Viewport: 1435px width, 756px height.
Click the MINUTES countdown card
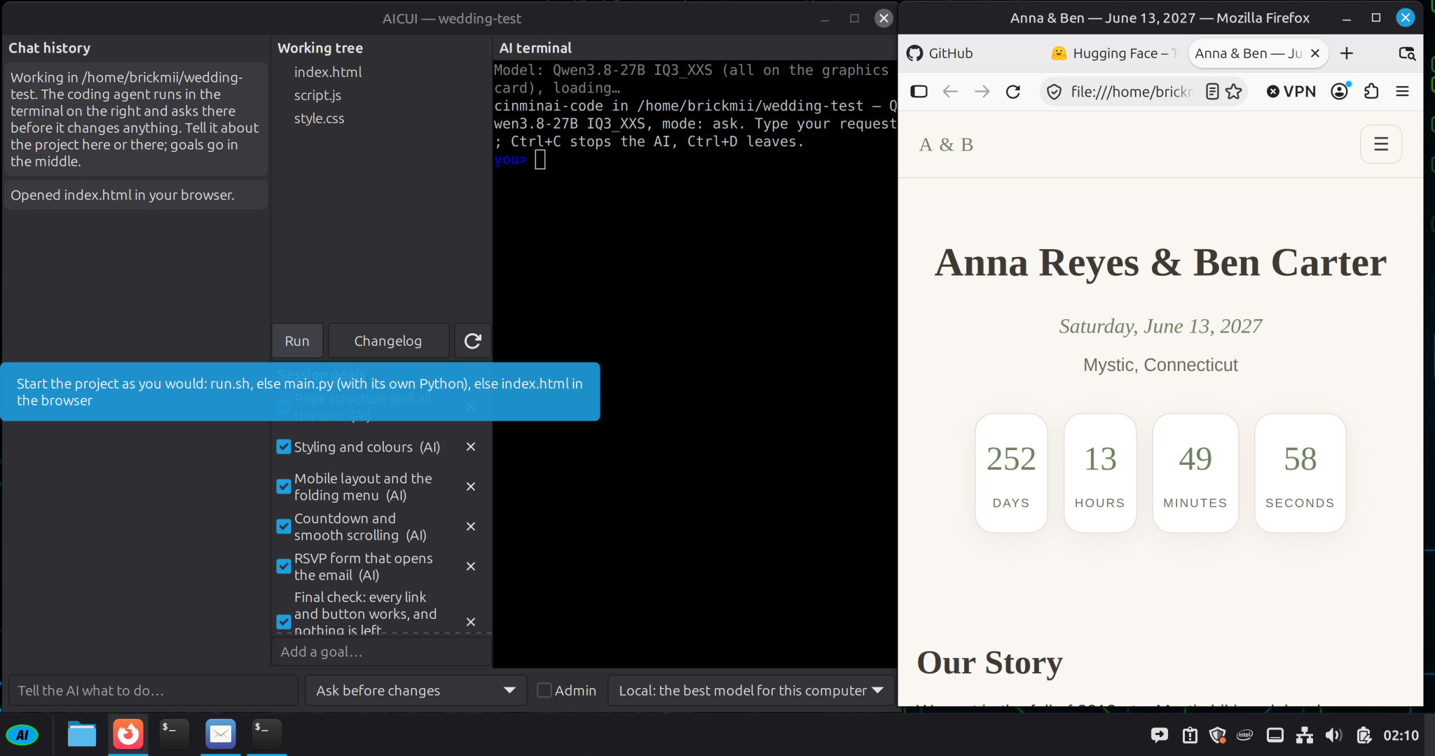pyautogui.click(x=1195, y=473)
